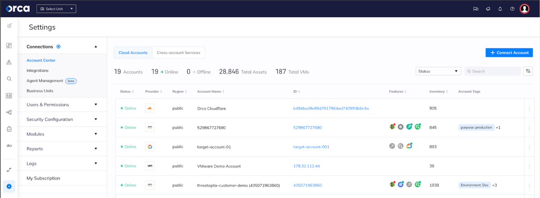Click the Cloudflare provider icon
Image resolution: width=540 pixels, height=198 pixels.
pyautogui.click(x=150, y=108)
